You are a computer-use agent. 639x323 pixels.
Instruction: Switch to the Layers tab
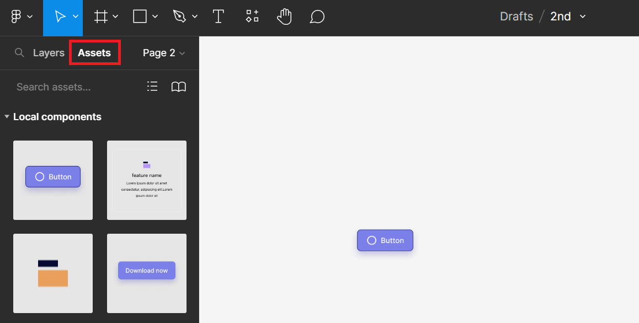point(49,53)
